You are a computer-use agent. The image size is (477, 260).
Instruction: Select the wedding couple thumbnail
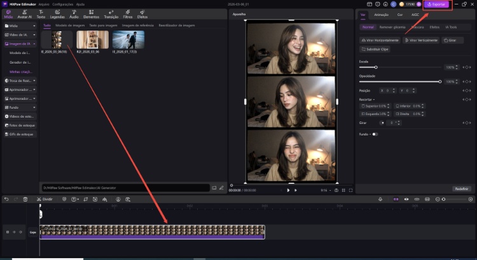point(128,39)
